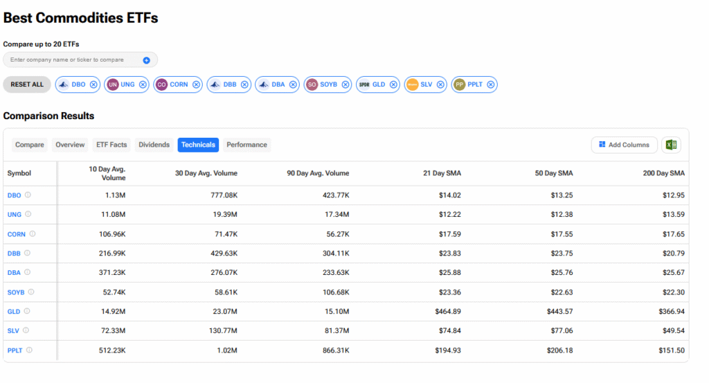The height and width of the screenshot is (383, 709).
Task: Open the CORN symbol link
Action: [17, 234]
